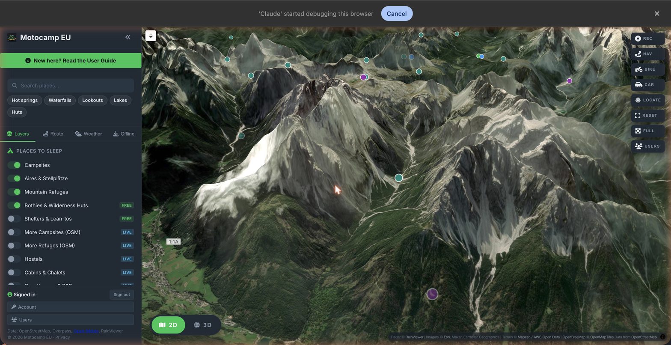Select the Huts filter chip

pos(17,112)
